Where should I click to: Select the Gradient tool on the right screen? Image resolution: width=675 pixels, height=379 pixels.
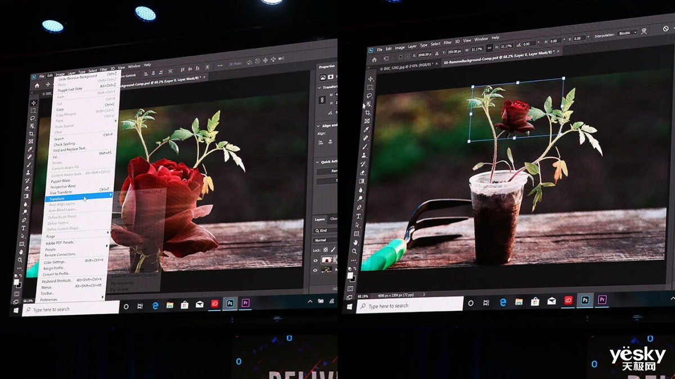pyautogui.click(x=362, y=181)
